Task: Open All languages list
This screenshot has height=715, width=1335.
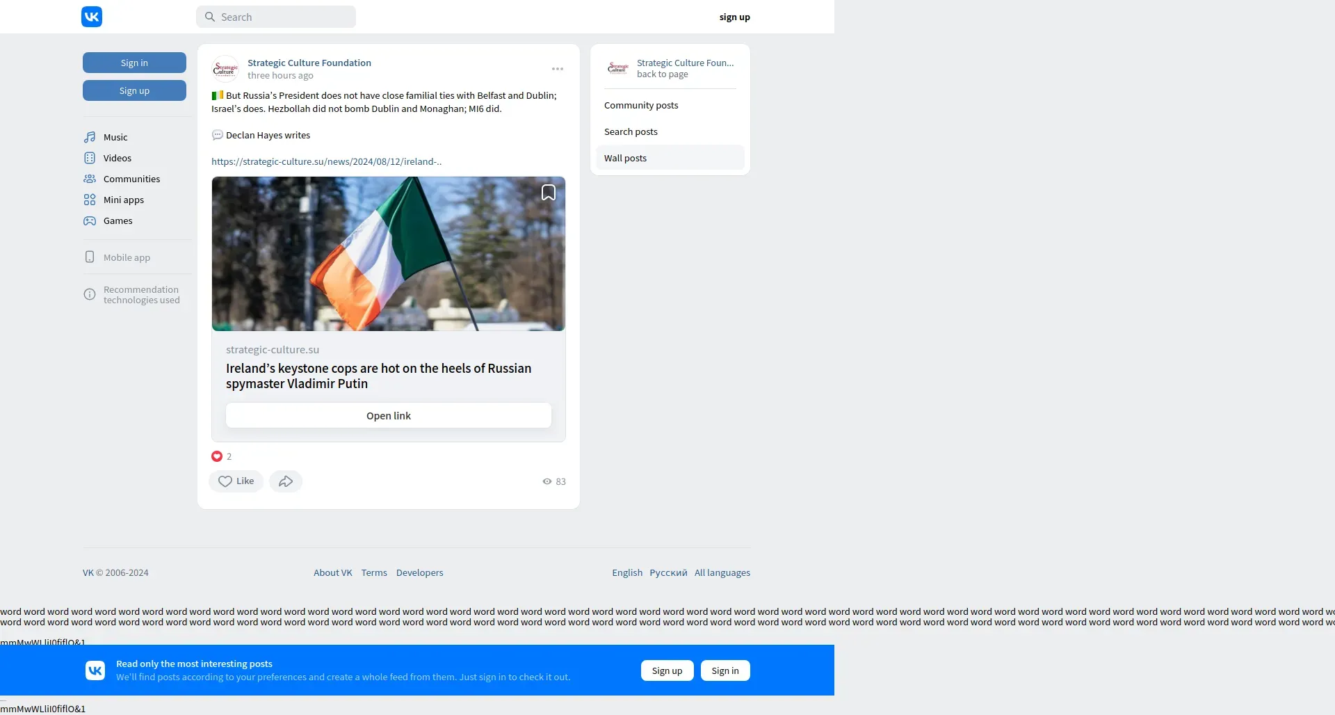Action: pyautogui.click(x=722, y=572)
